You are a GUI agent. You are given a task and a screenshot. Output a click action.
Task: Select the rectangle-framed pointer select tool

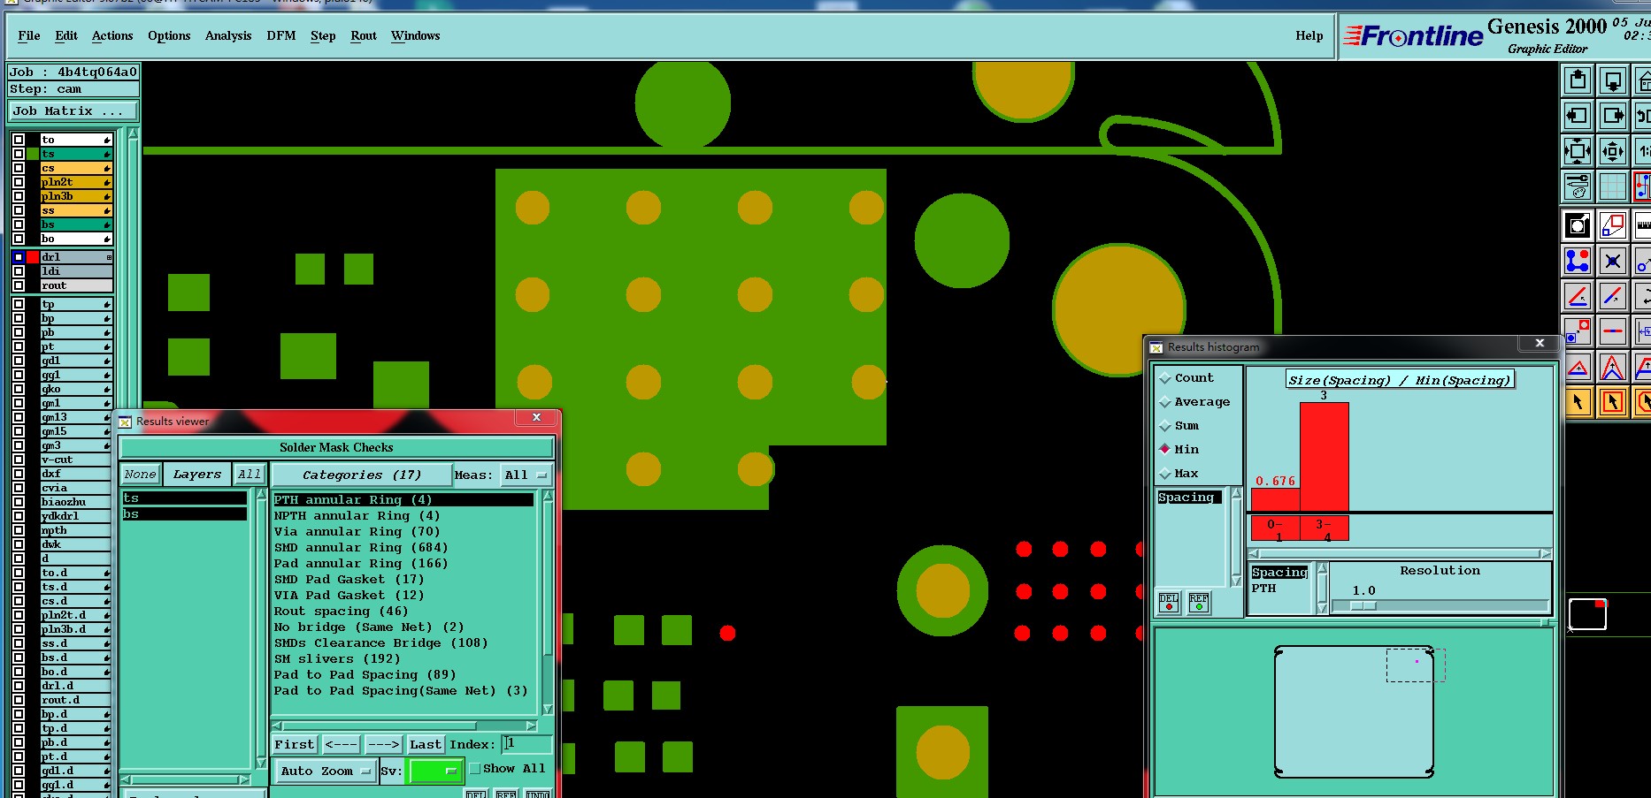(x=1613, y=402)
